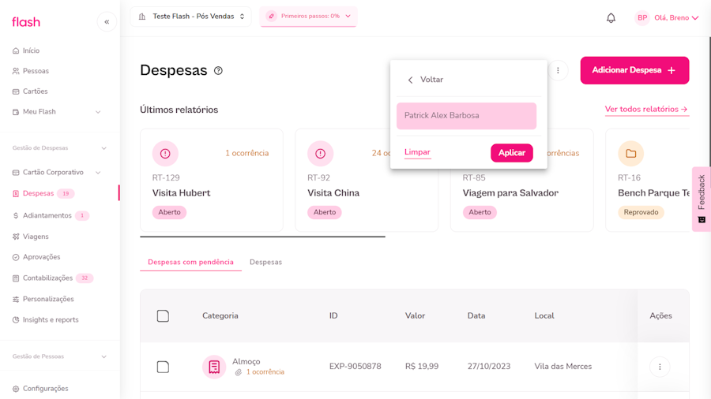
Task: Open the three-dot menu beside Adicionar Despesa
Action: tap(558, 70)
